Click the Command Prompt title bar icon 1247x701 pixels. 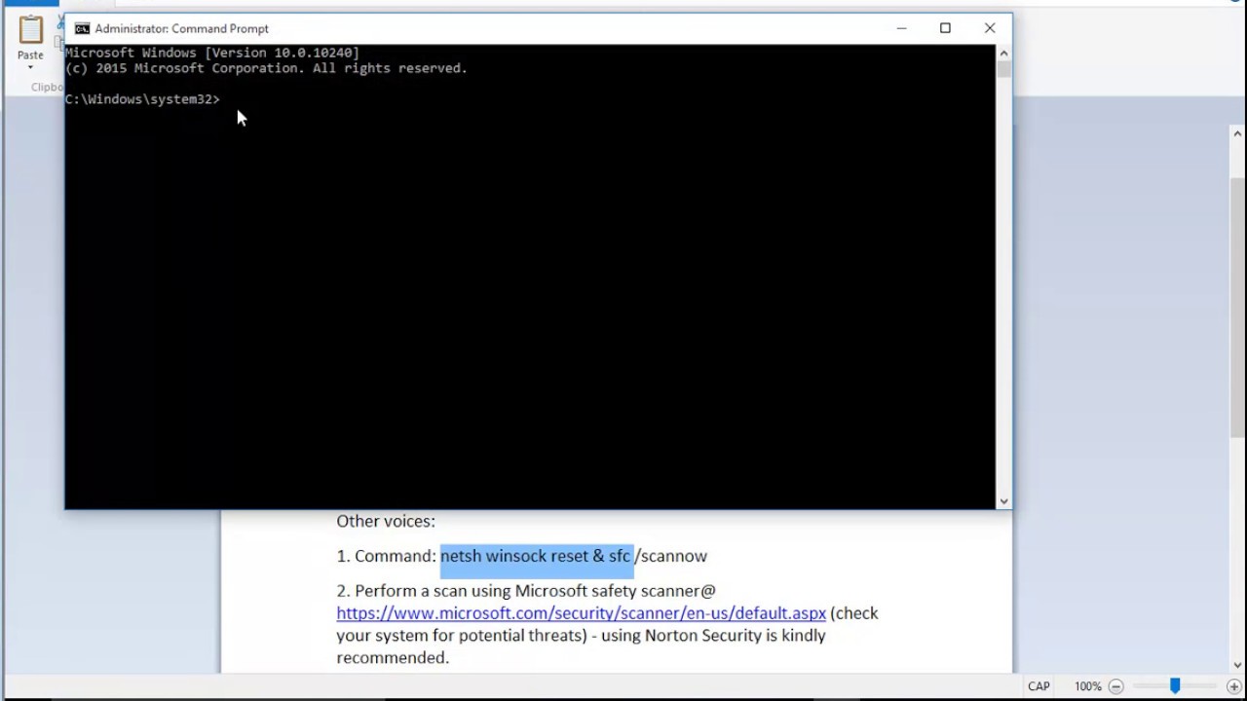82,28
